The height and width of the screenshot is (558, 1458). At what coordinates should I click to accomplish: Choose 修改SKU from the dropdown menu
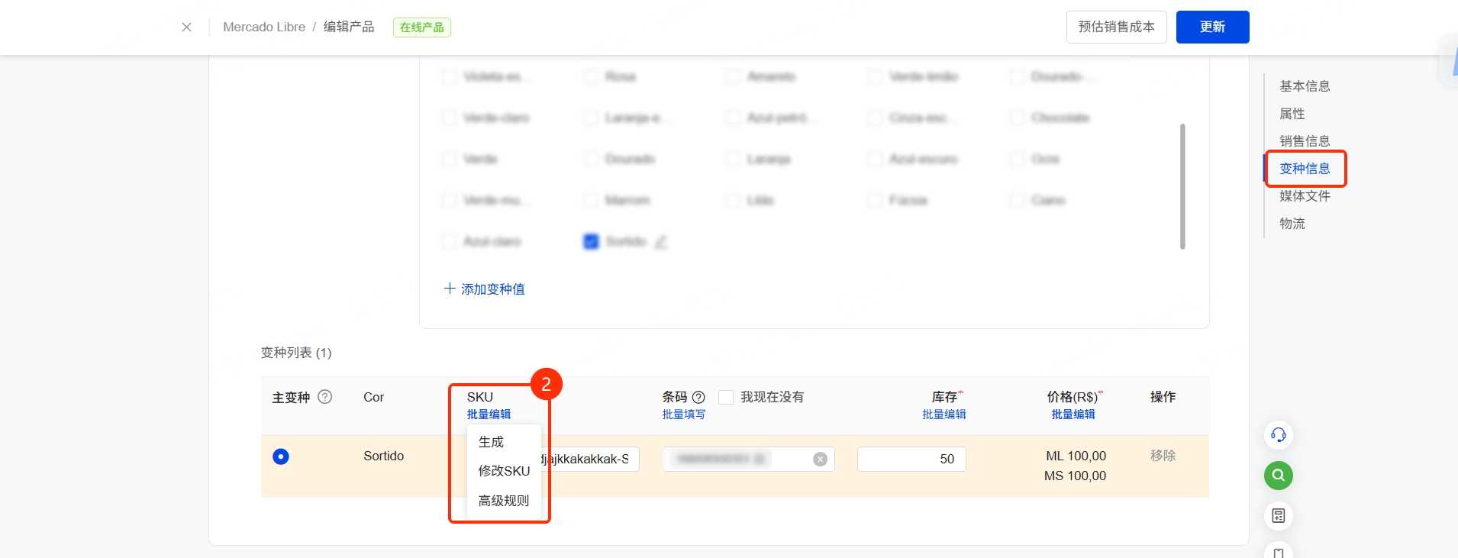(x=504, y=471)
